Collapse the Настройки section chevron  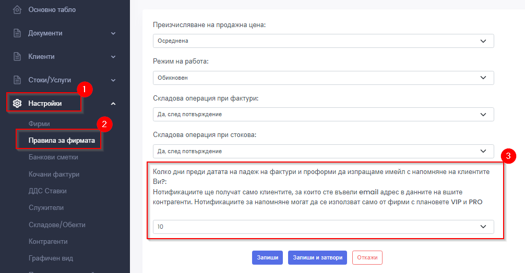click(113, 104)
